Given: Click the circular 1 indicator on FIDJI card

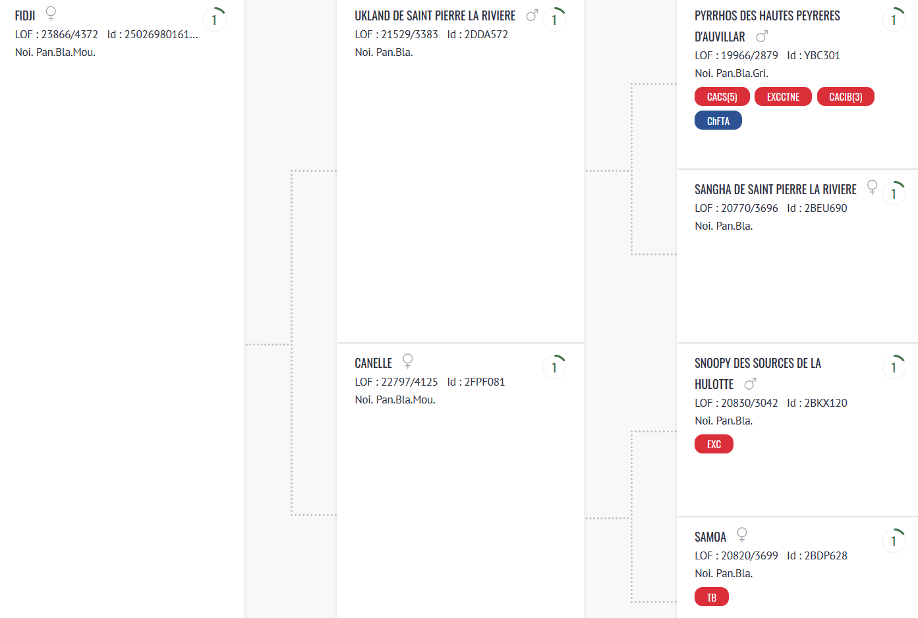Looking at the screenshot, I should (214, 19).
